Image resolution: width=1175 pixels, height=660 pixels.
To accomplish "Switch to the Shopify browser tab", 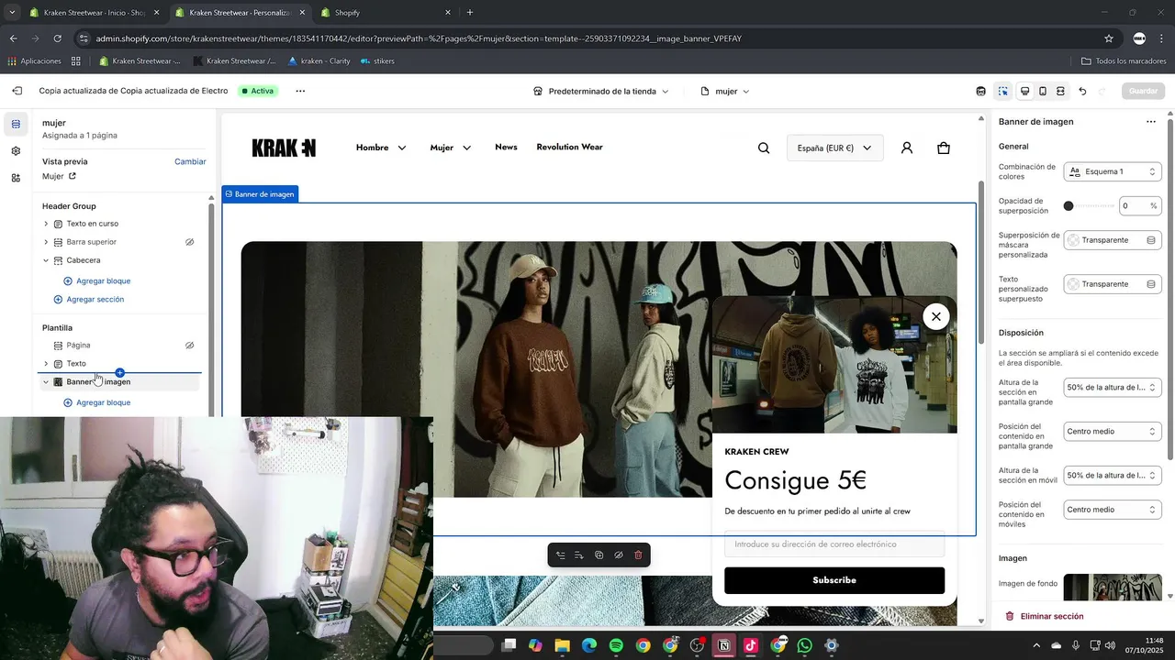I will click(384, 13).
